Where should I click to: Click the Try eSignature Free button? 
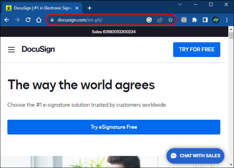114,127
